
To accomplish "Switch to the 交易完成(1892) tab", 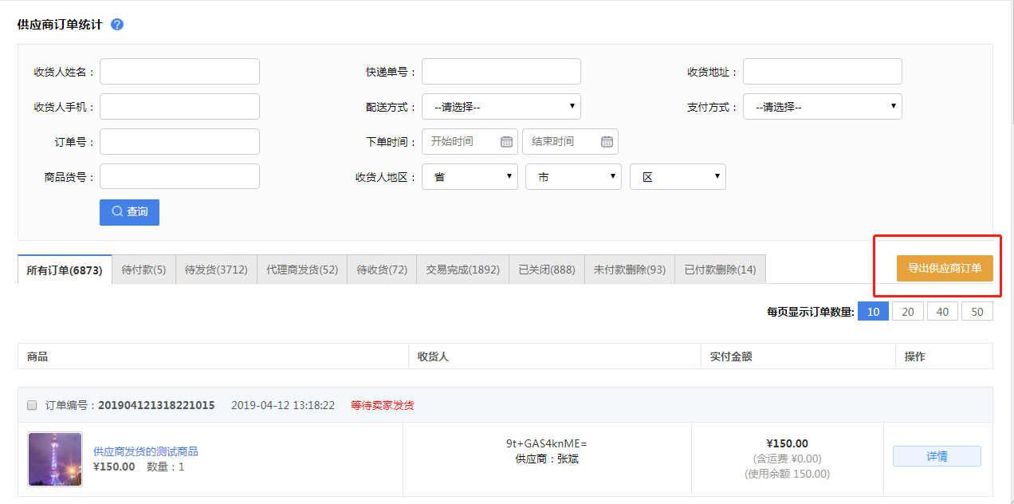I will click(462, 270).
